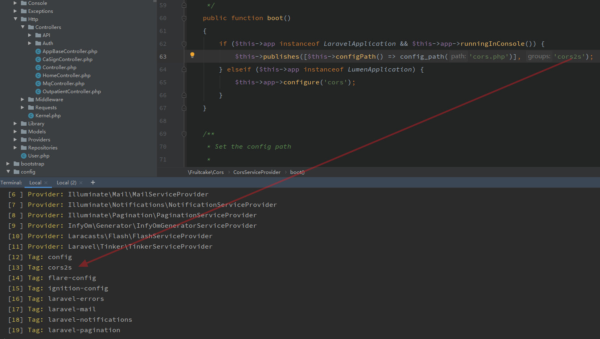Image resolution: width=600 pixels, height=339 pixels.
Task: Expand the Middleware folder
Action: point(23,99)
